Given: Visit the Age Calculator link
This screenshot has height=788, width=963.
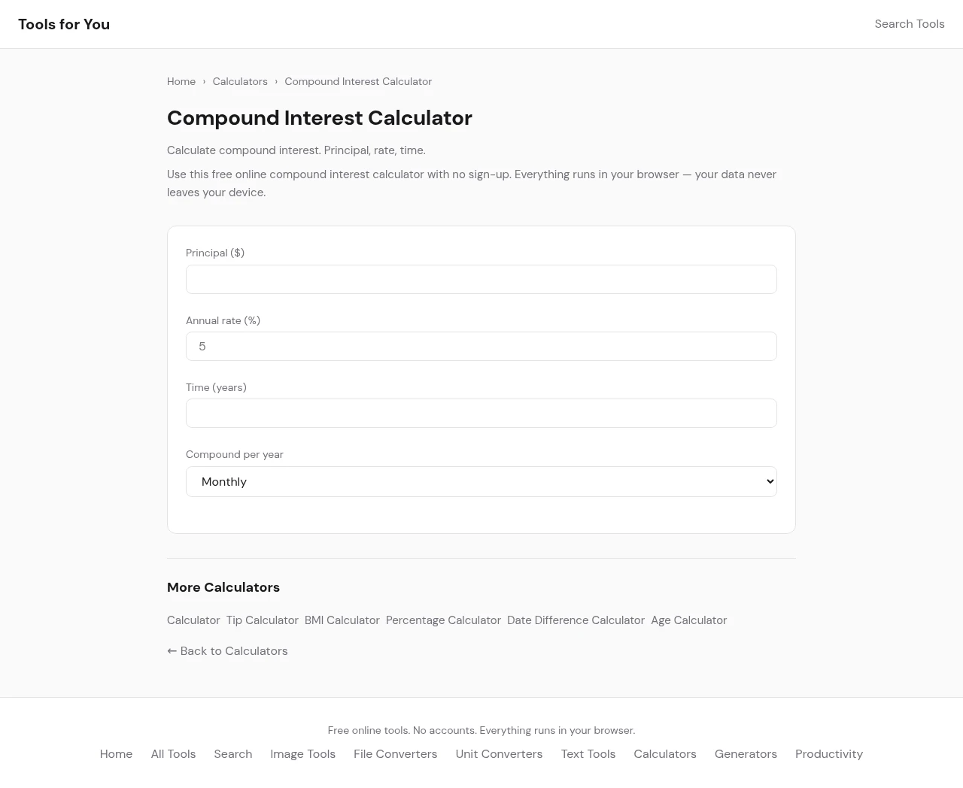Looking at the screenshot, I should pyautogui.click(x=688, y=620).
